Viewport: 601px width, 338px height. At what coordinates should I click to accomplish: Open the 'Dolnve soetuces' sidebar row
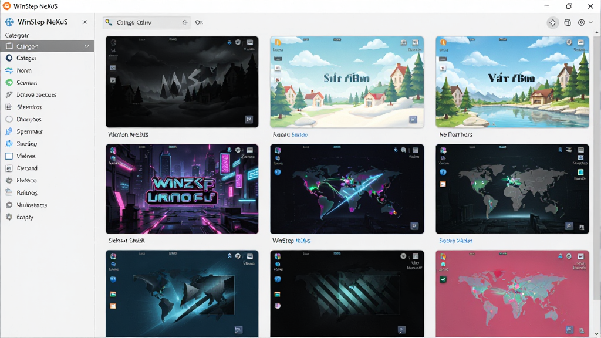pos(47,95)
